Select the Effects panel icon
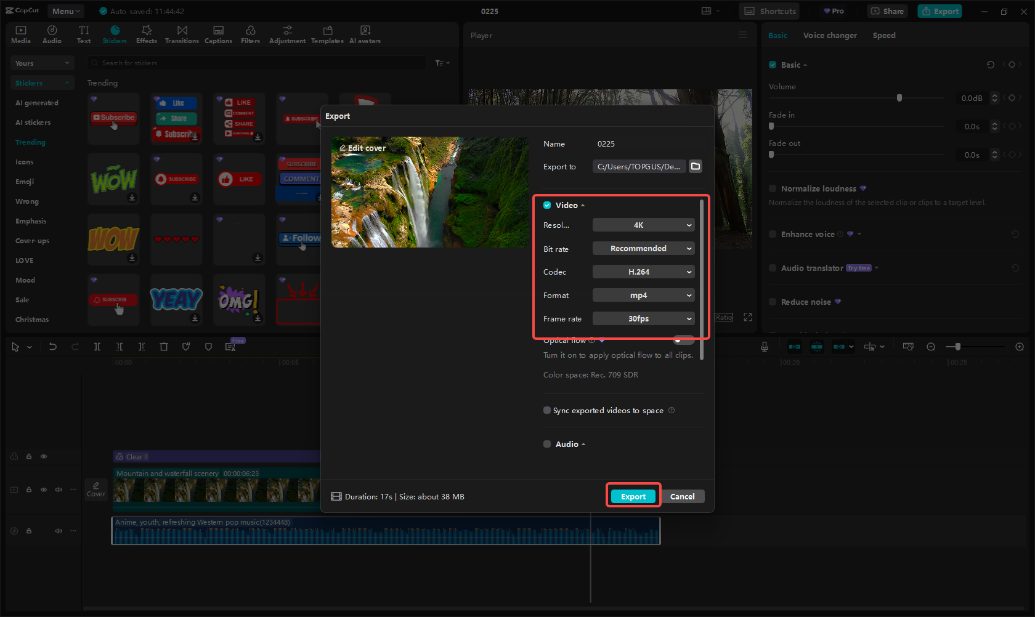This screenshot has width=1035, height=617. pos(146,33)
